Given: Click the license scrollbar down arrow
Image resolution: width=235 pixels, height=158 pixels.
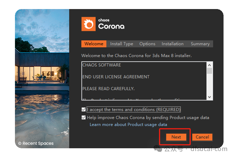Looking at the screenshot, I should 210,97.
